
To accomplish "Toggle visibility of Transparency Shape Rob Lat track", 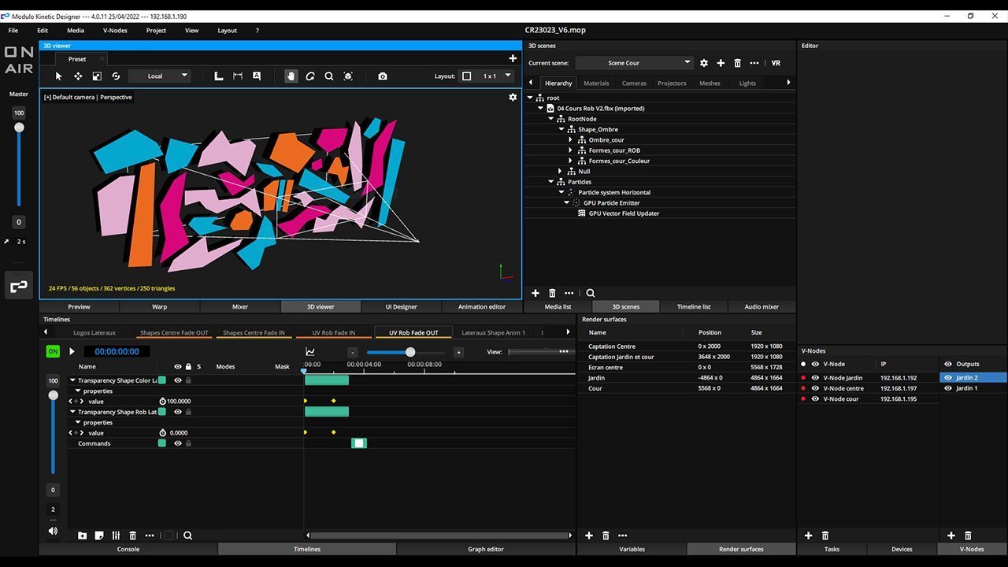I will tap(178, 412).
